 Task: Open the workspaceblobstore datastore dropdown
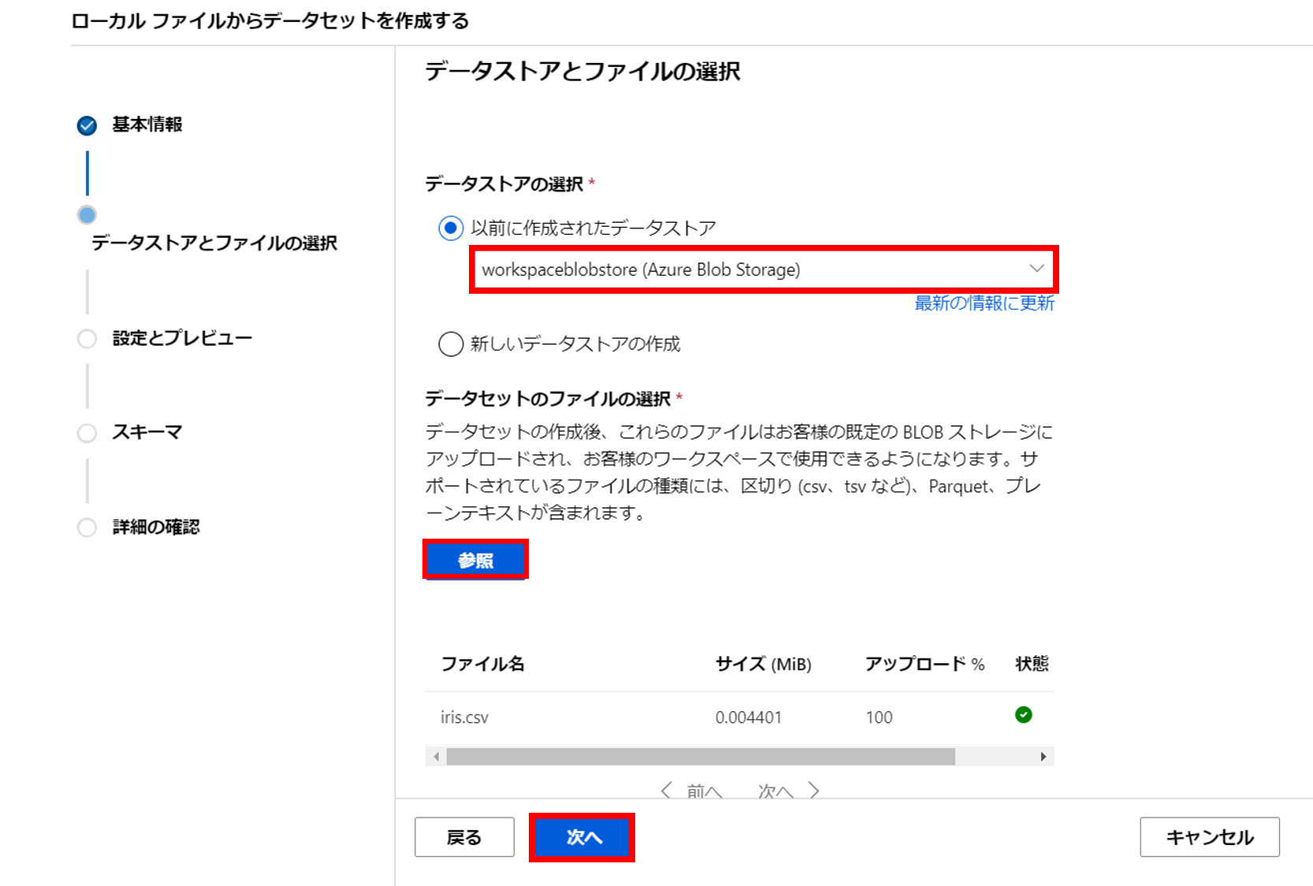761,269
